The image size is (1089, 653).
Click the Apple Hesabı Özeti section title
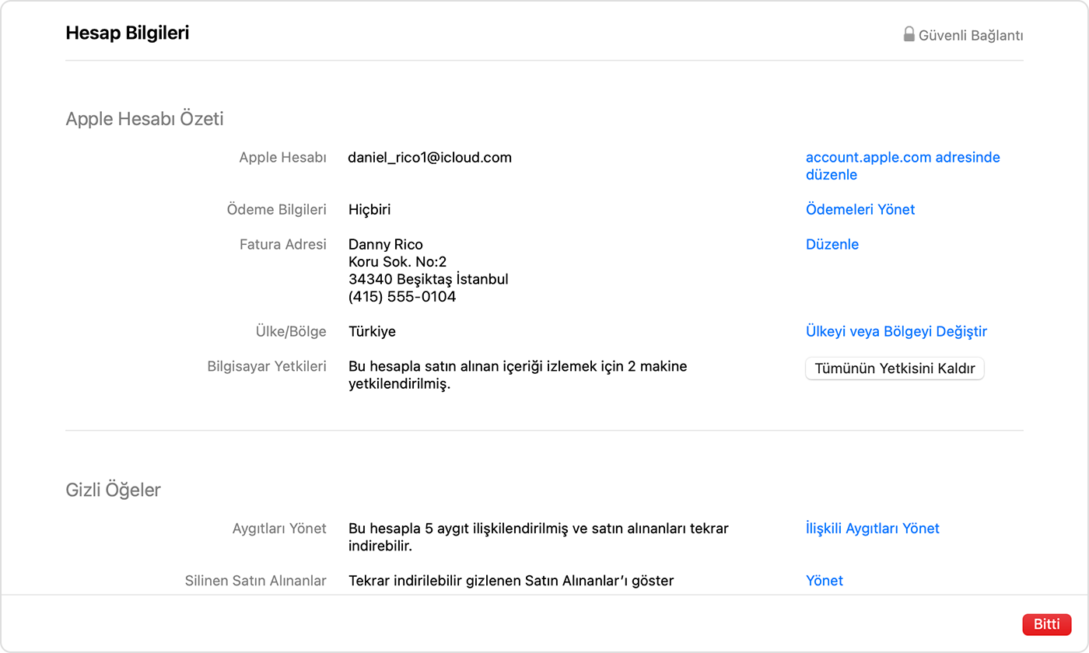[145, 119]
